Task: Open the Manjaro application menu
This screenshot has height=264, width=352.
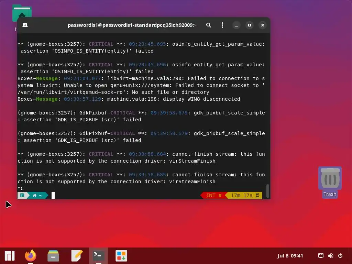Action: [x=10, y=256]
